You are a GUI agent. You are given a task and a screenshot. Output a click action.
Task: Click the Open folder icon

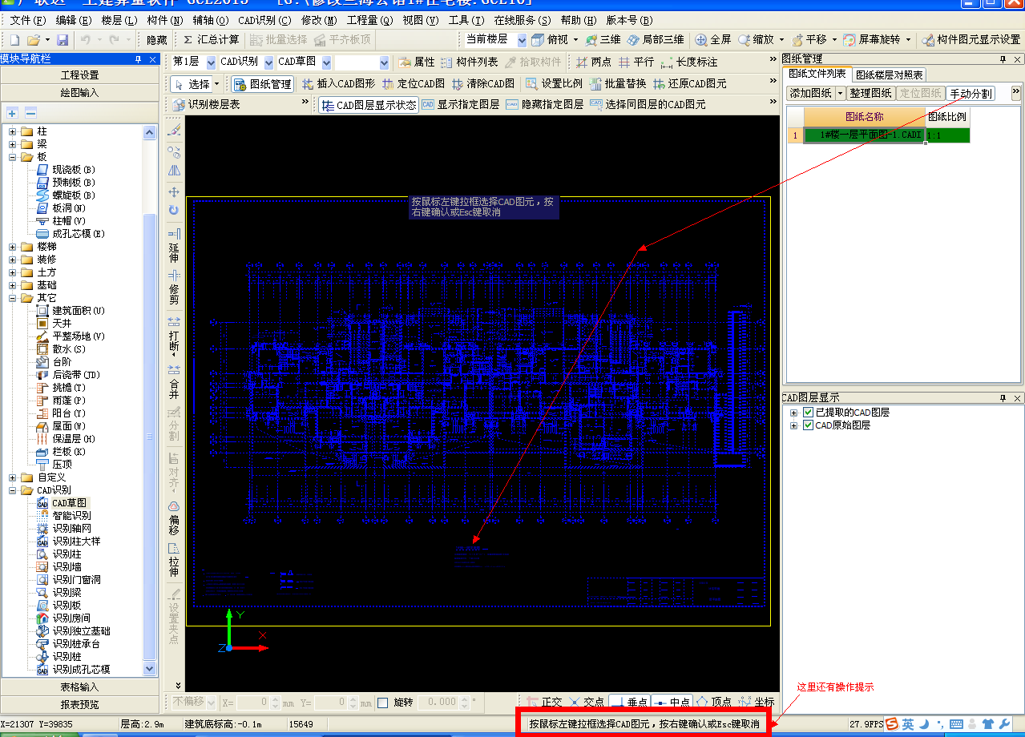[x=34, y=39]
